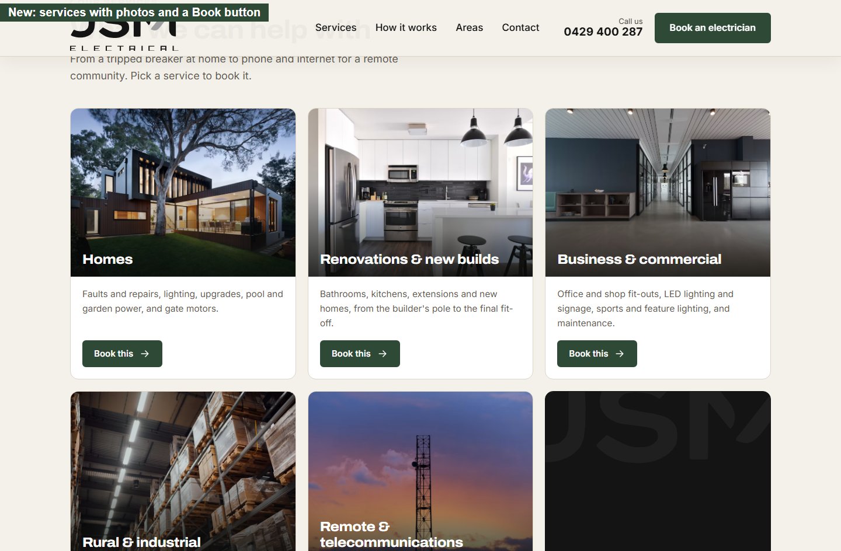Click arrow icon on Homes Book this
The height and width of the screenshot is (551, 841).
pyautogui.click(x=145, y=354)
